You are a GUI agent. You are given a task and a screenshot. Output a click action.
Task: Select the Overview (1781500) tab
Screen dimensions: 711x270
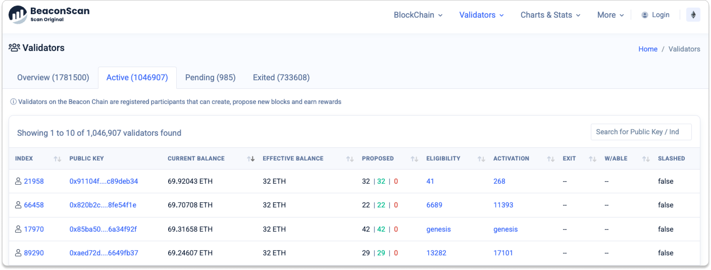point(53,77)
